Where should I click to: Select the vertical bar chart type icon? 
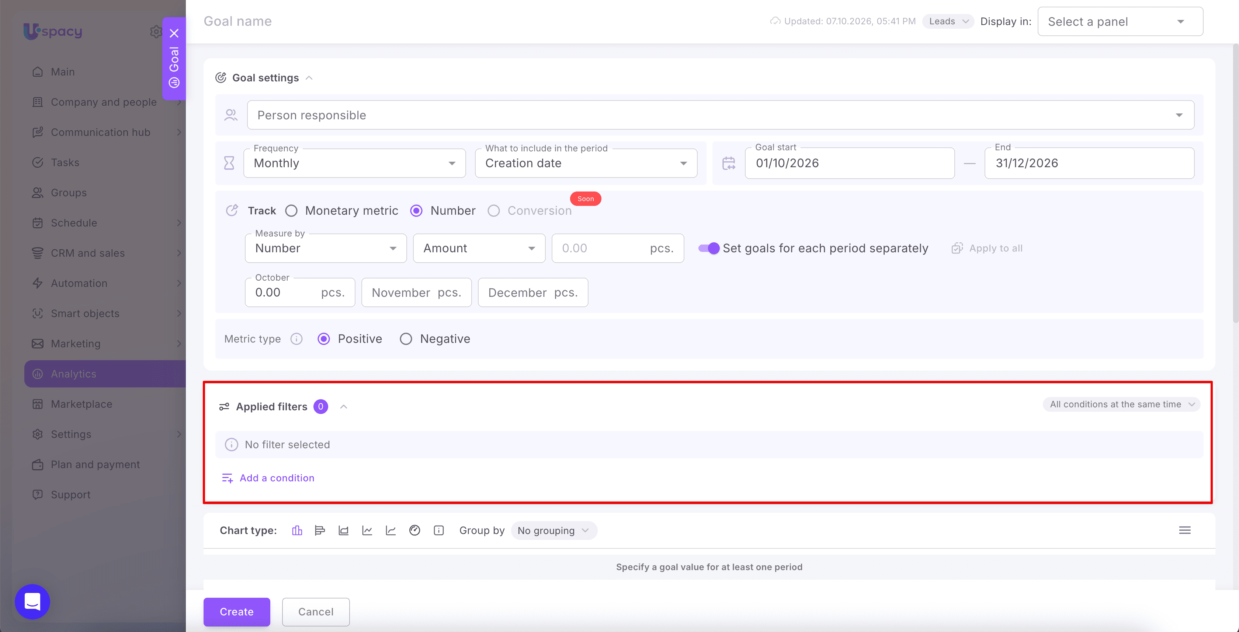tap(297, 530)
